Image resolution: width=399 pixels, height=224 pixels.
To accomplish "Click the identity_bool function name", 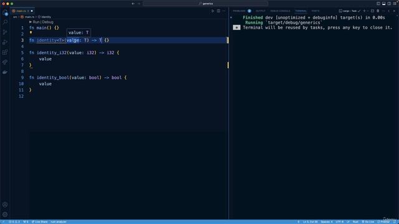I will 53,77.
